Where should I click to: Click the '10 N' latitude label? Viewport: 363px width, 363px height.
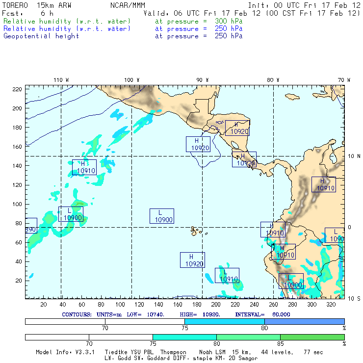click(x=354, y=156)
